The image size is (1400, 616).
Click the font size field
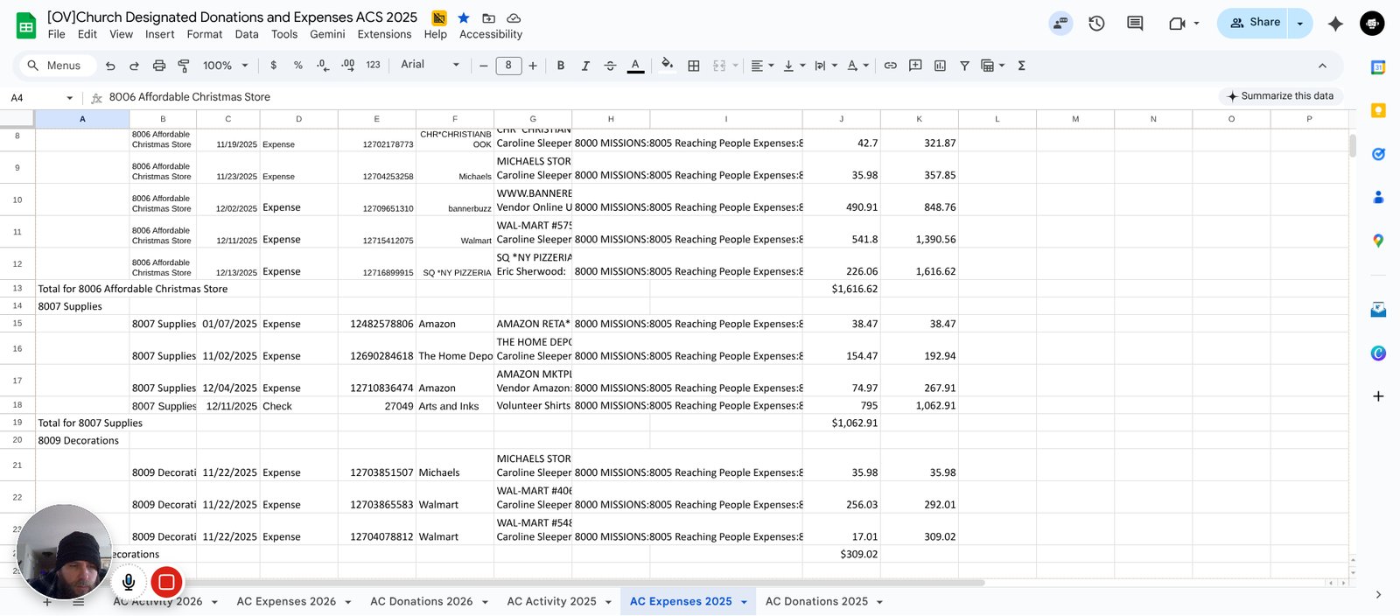click(x=508, y=66)
